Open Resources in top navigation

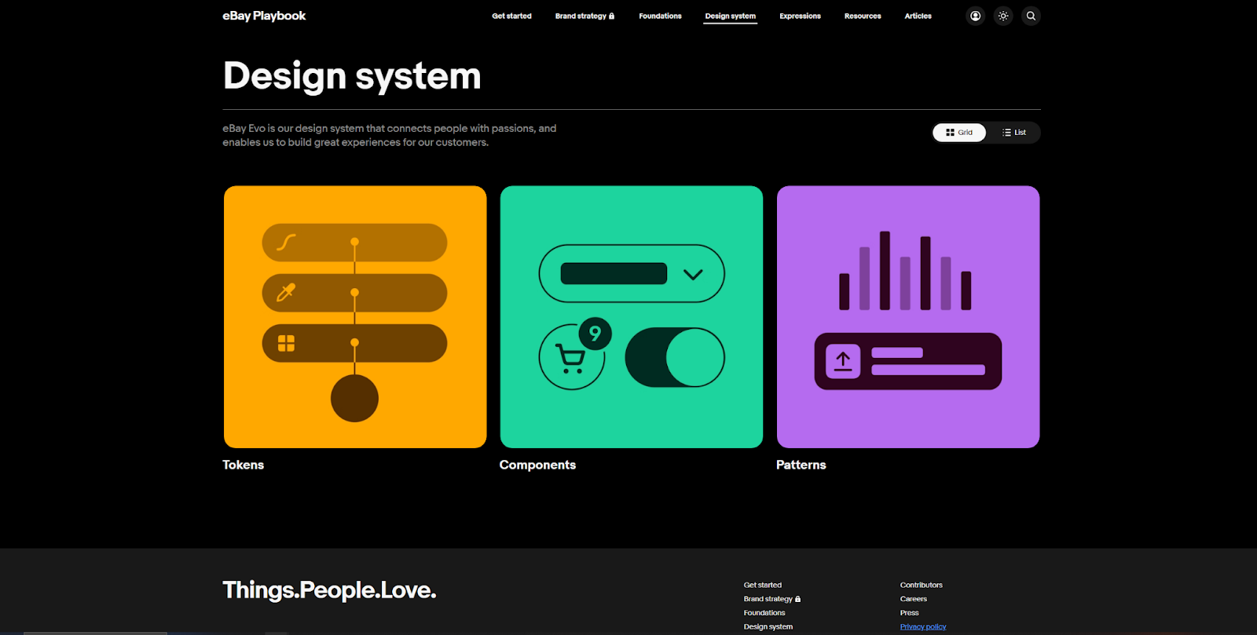[863, 16]
